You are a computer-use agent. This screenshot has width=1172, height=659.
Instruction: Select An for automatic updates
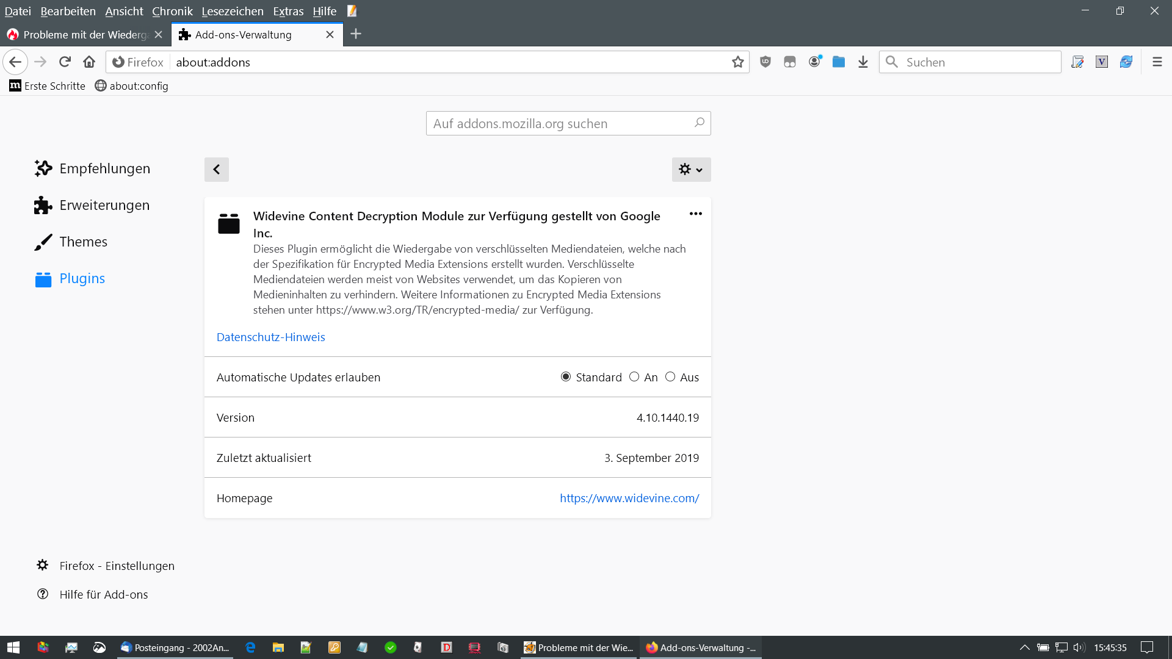coord(634,377)
